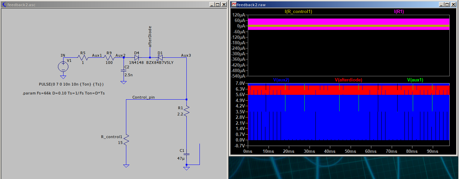Click the V1 voltage source symbol
Image resolution: width=459 pixels, height=179 pixels.
coord(63,66)
